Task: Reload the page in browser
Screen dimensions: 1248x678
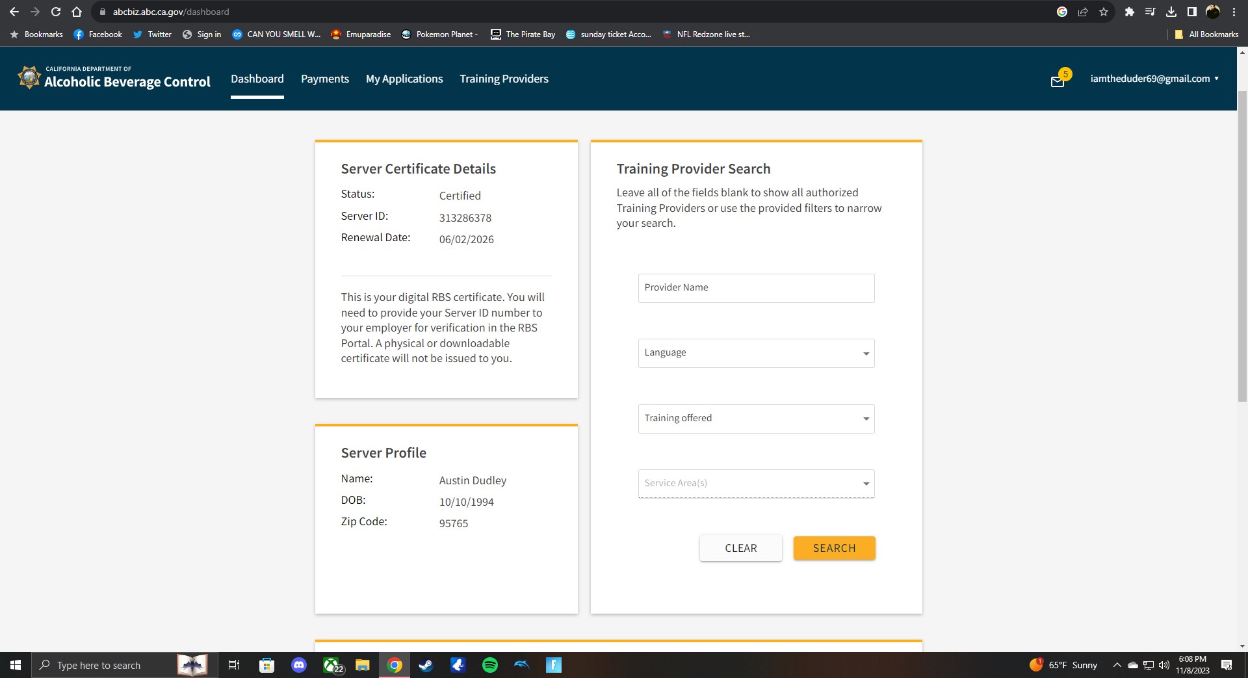Action: coord(56,12)
